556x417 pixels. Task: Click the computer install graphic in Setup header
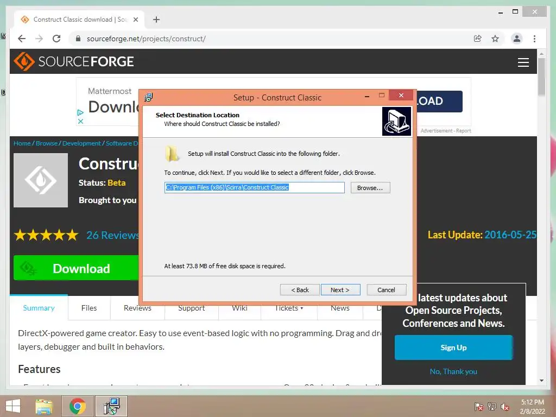396,122
